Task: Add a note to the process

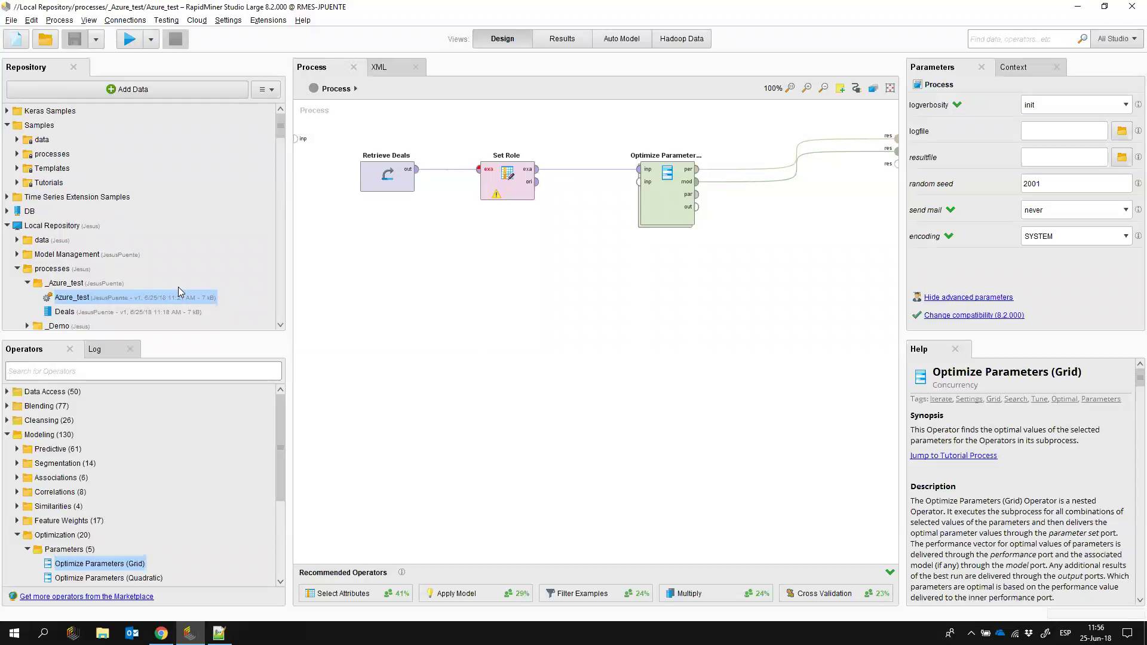Action: click(x=840, y=88)
